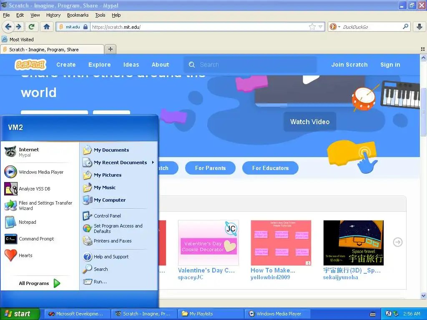427x320 pixels.
Task: Open the Ideas page on Scratch
Action: click(x=131, y=65)
